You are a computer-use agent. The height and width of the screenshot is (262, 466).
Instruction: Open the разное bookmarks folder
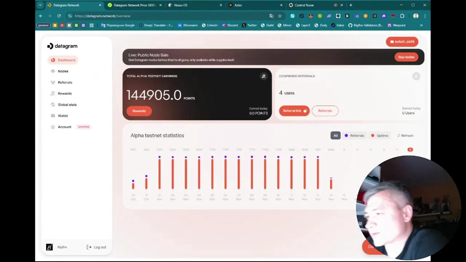click(x=44, y=25)
